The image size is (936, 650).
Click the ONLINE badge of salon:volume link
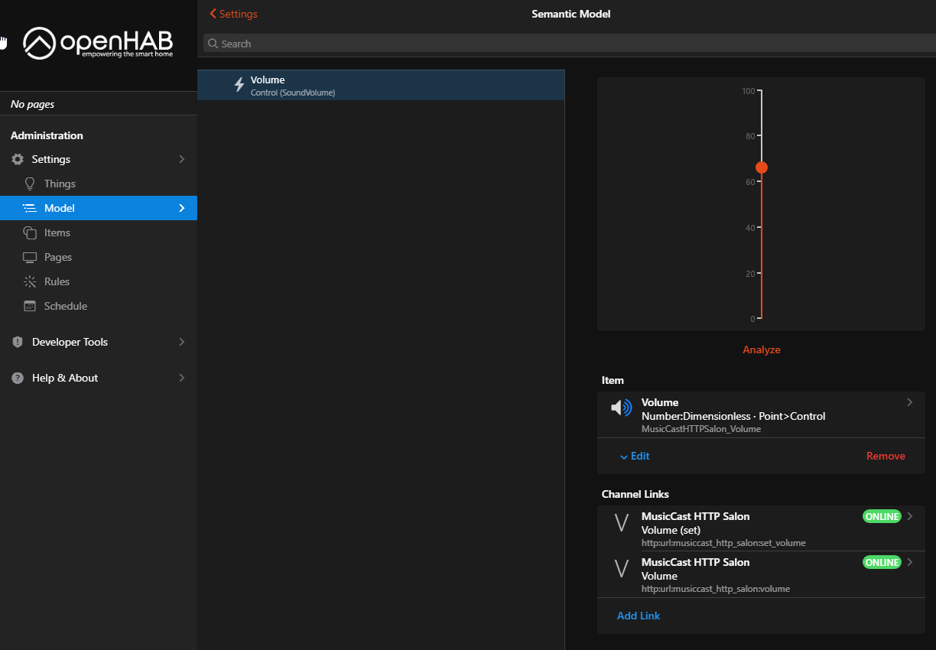(882, 562)
